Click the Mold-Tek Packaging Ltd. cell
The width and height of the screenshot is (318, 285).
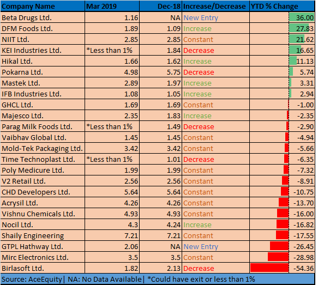(x=43, y=149)
